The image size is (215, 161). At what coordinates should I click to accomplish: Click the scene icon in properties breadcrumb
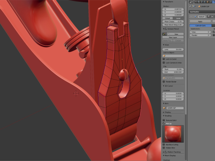(193, 6)
